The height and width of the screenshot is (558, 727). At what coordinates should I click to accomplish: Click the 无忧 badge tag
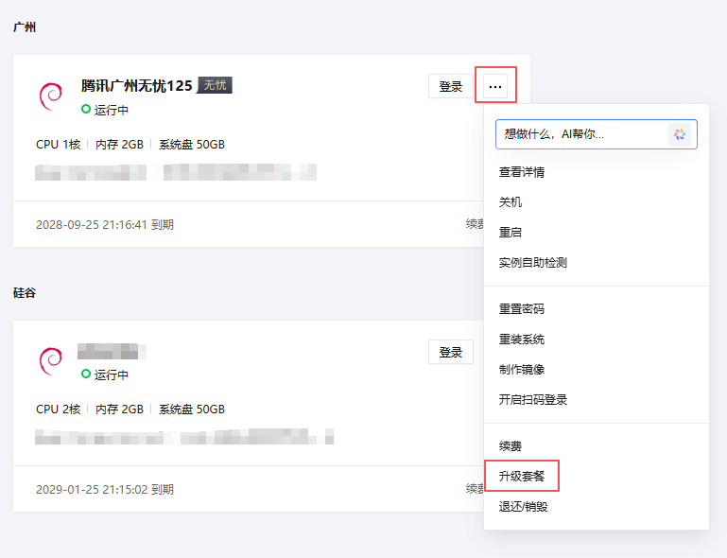pyautogui.click(x=215, y=85)
